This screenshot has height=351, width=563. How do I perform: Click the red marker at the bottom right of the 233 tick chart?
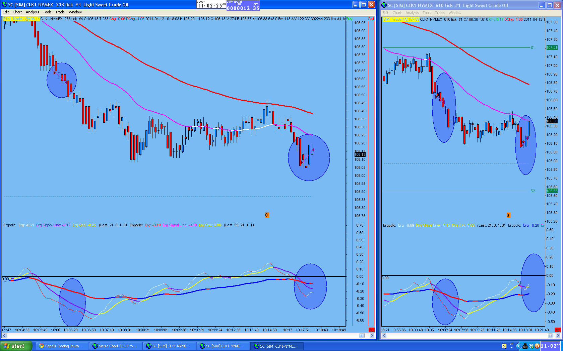click(371, 330)
